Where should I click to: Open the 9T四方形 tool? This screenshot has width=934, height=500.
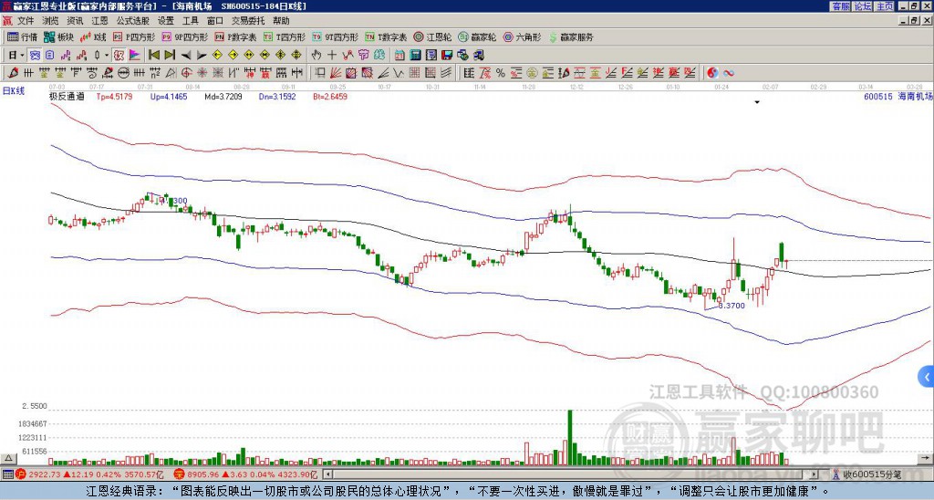pyautogui.click(x=335, y=36)
